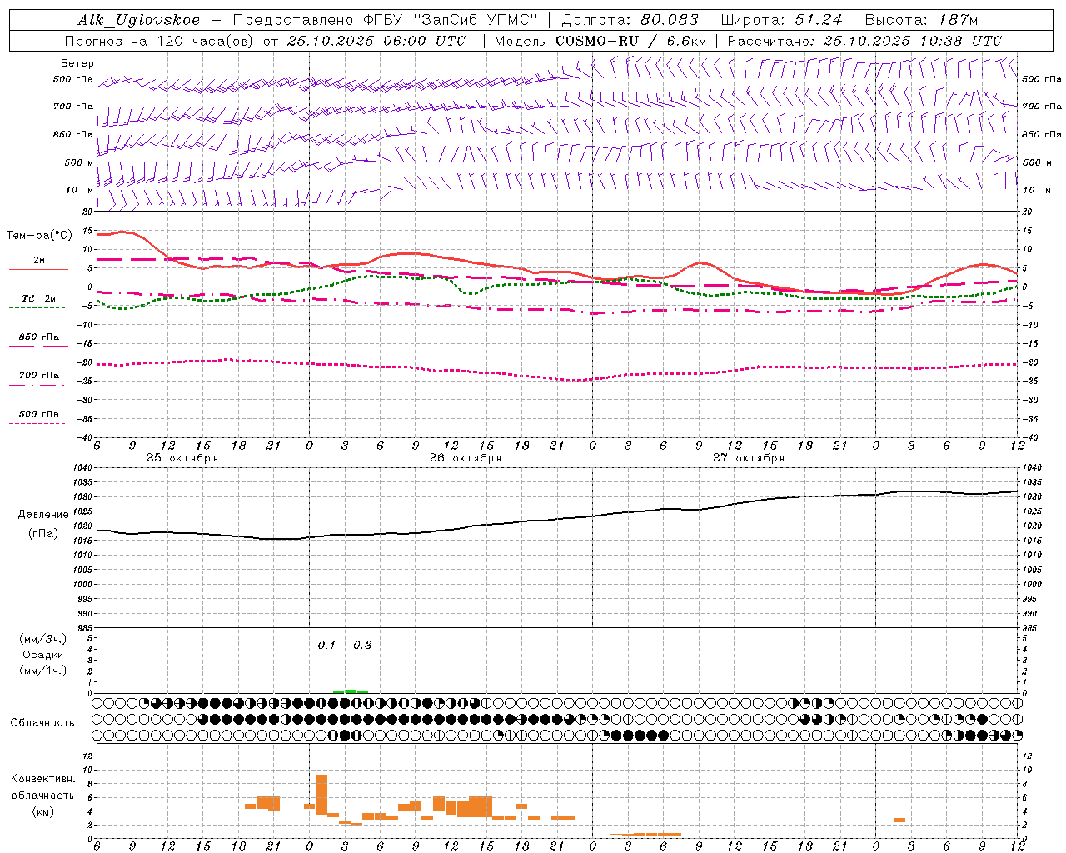
Task: Click the (мм/3ч.) precipitation unit label
Action: (x=43, y=639)
